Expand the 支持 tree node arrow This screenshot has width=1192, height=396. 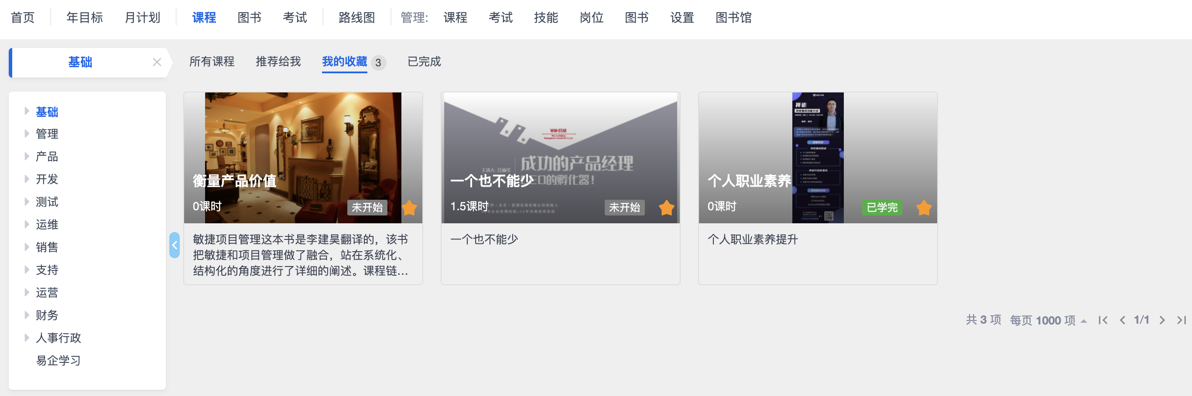(x=27, y=270)
